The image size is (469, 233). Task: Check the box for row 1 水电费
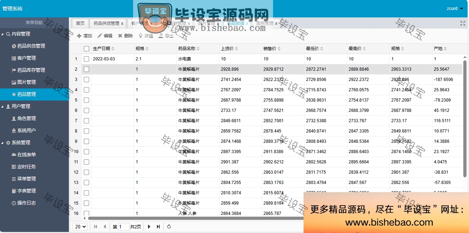[86, 59]
